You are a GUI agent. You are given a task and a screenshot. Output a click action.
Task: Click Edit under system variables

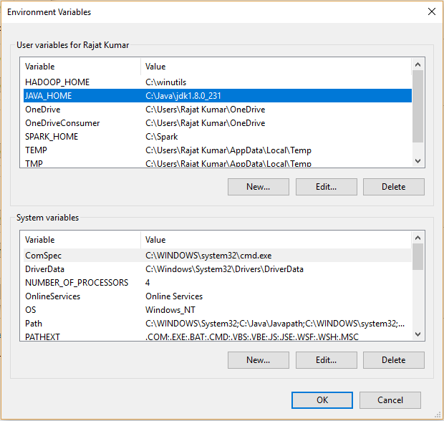click(x=326, y=360)
